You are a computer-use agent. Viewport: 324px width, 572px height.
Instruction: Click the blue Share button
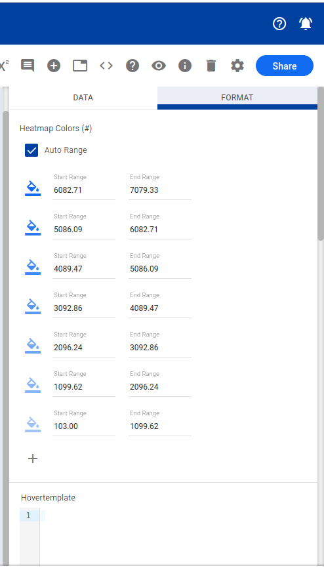(285, 66)
